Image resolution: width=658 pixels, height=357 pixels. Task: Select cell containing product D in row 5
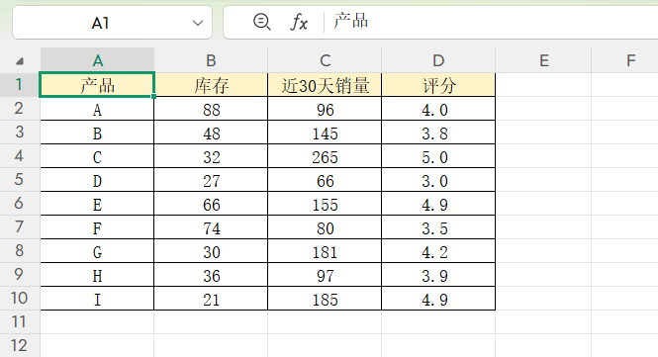[x=97, y=180]
